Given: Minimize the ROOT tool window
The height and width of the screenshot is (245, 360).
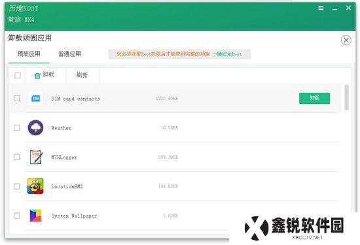Looking at the screenshot, I should 334,9.
